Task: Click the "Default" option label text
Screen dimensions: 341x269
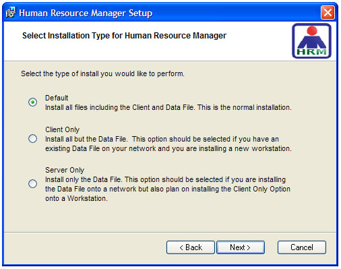Action: (x=57, y=98)
